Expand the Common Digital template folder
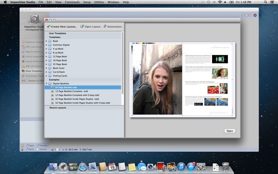 pyautogui.click(x=47, y=45)
